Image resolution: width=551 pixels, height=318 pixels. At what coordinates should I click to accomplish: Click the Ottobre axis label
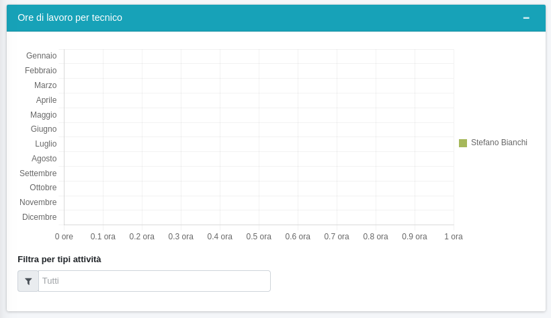tap(43, 188)
